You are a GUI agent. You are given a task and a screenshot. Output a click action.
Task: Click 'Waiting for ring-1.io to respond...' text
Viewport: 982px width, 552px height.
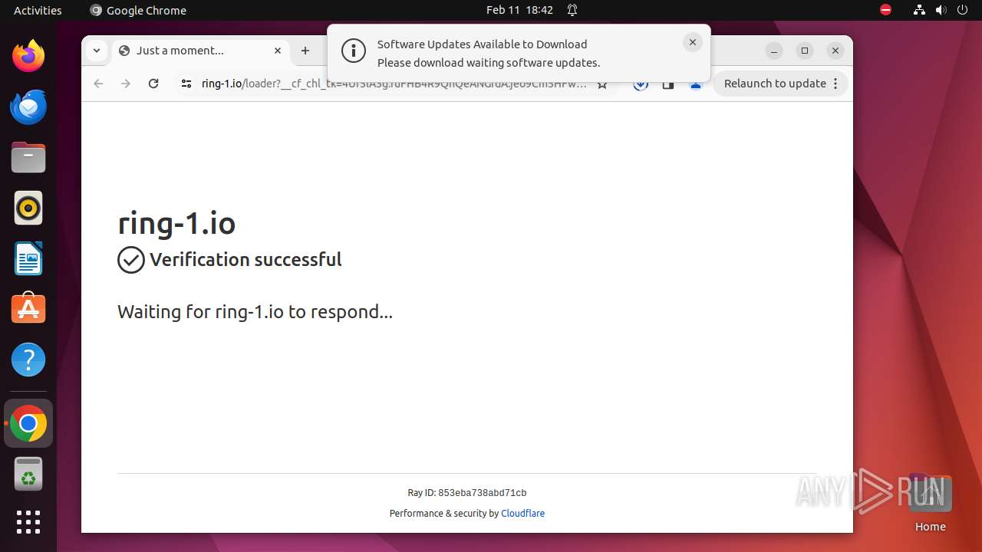point(255,312)
